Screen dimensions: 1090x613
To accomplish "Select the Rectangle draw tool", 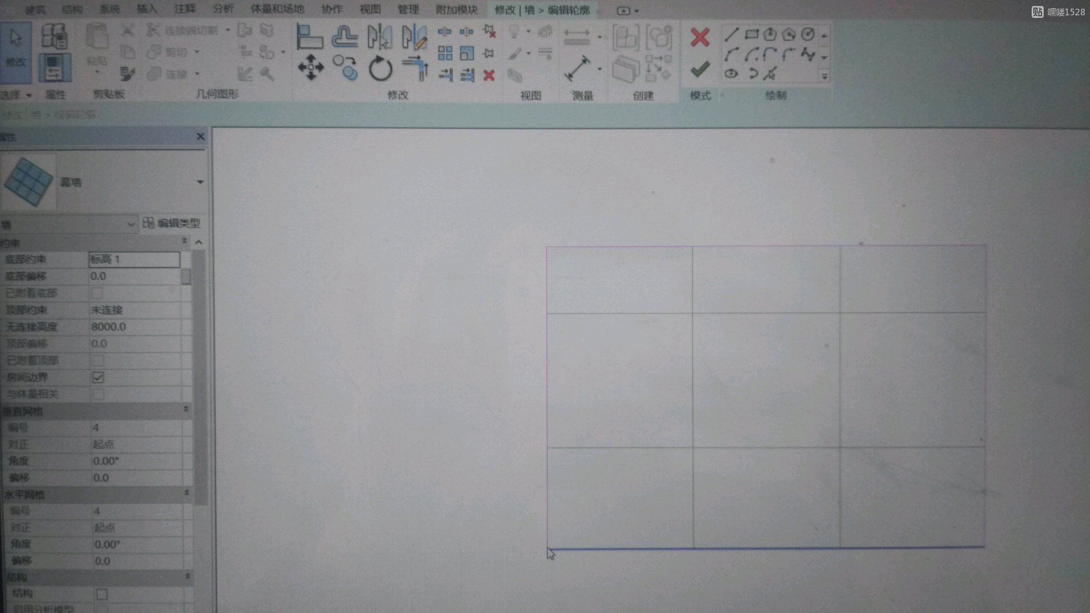I will coord(752,34).
